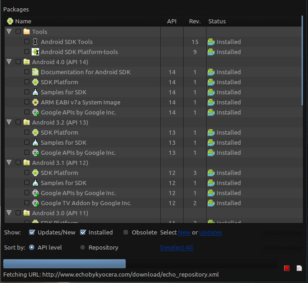Click the Android 4.0 (API 14) folder icon
This screenshot has height=283, width=308.
click(27, 62)
